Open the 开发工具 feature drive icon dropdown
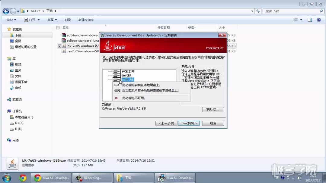 (119, 72)
